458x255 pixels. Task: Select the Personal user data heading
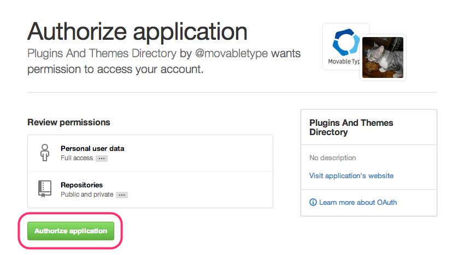click(x=92, y=148)
